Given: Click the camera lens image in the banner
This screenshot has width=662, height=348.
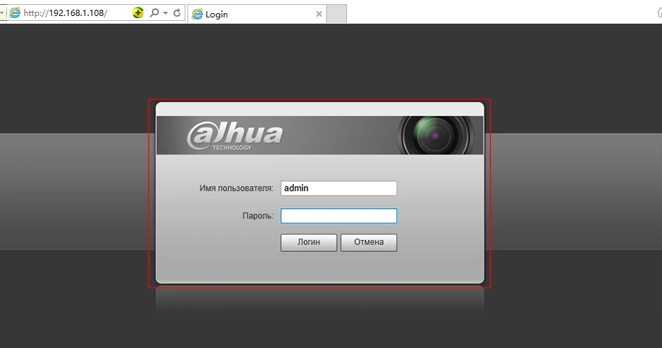Looking at the screenshot, I should pyautogui.click(x=436, y=136).
